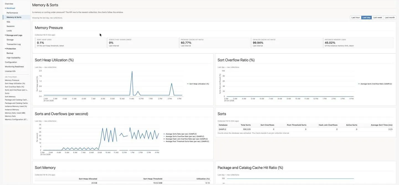Jump to Sort Heap Utilization (%) anchor link

15,83
